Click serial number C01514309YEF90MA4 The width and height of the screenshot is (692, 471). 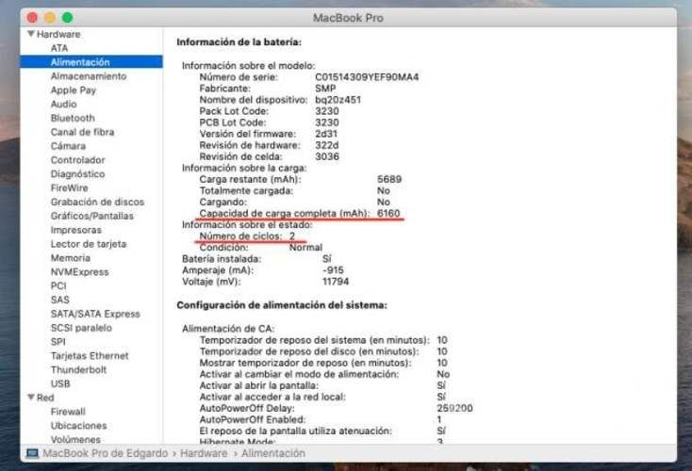click(x=367, y=77)
